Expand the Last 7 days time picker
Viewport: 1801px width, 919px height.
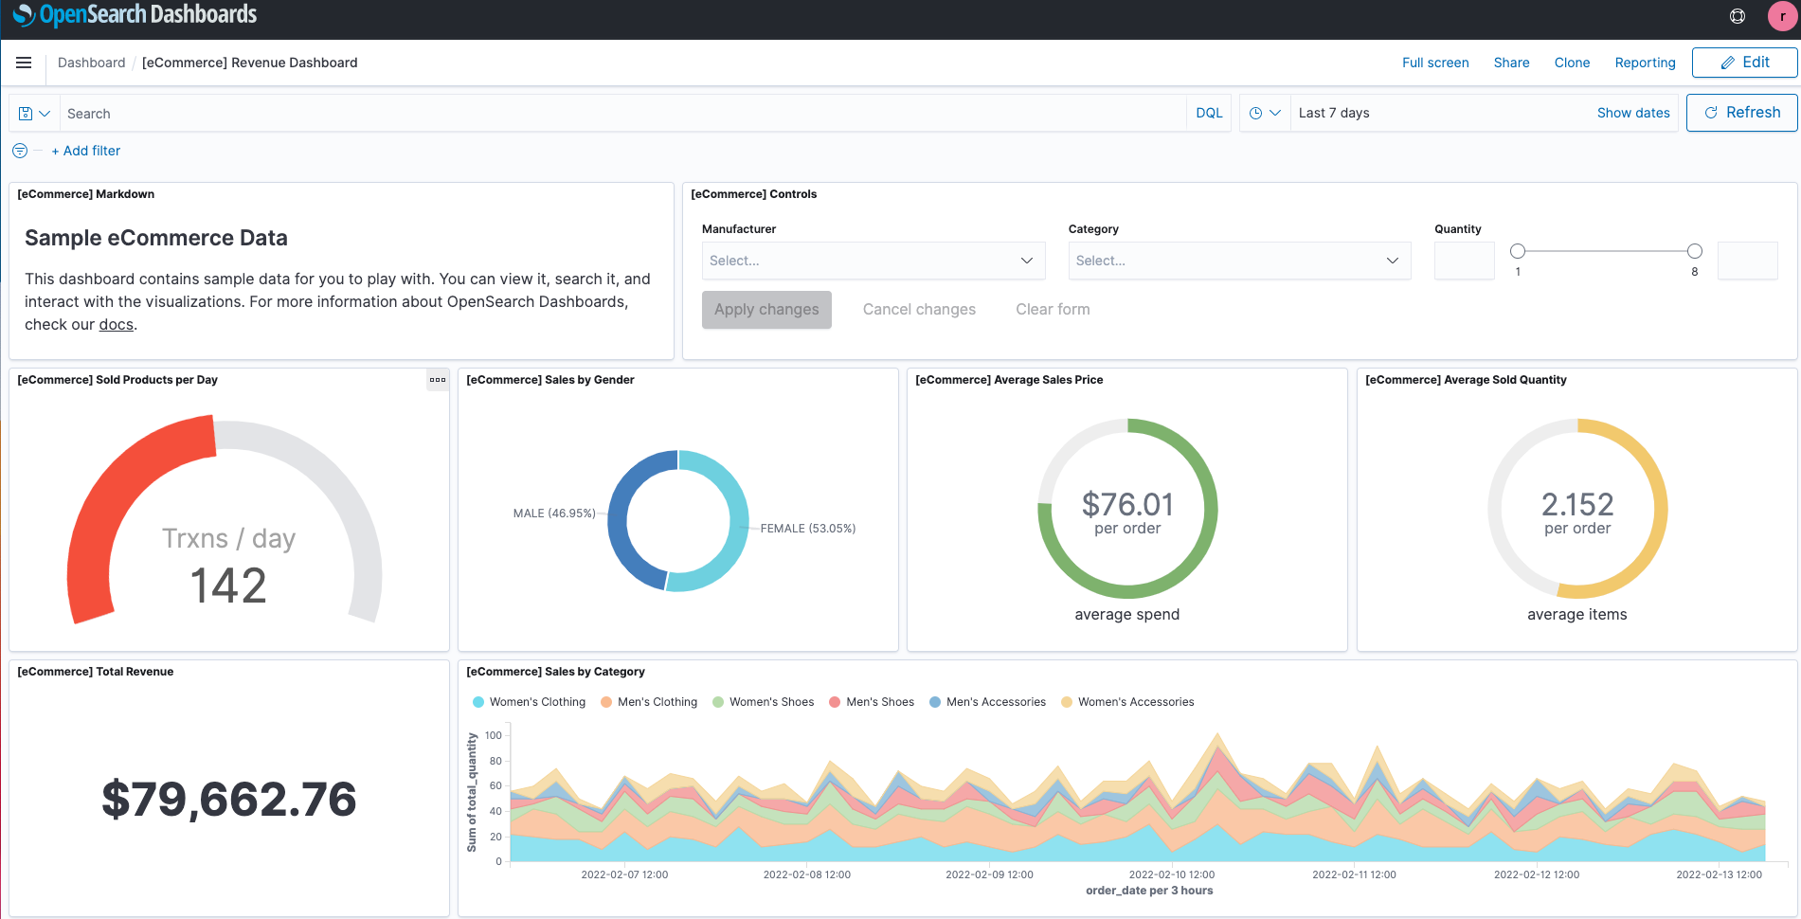point(1333,112)
